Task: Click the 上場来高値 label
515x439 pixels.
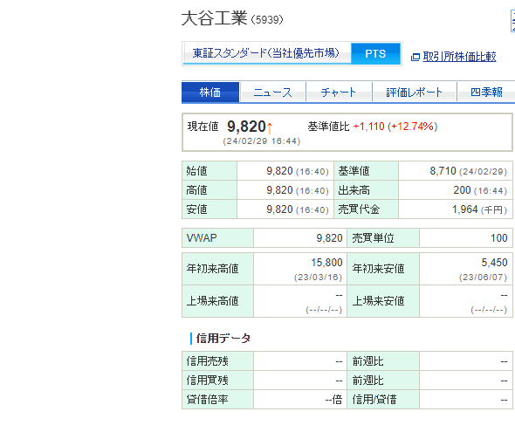Action: pyautogui.click(x=212, y=301)
